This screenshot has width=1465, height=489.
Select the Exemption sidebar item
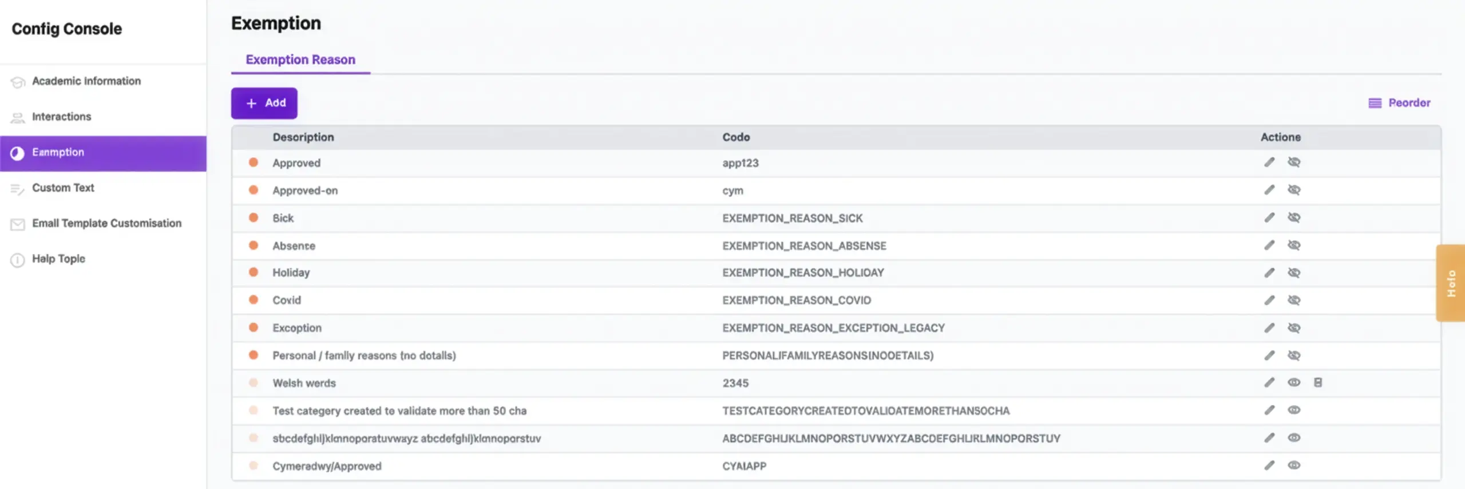(103, 153)
